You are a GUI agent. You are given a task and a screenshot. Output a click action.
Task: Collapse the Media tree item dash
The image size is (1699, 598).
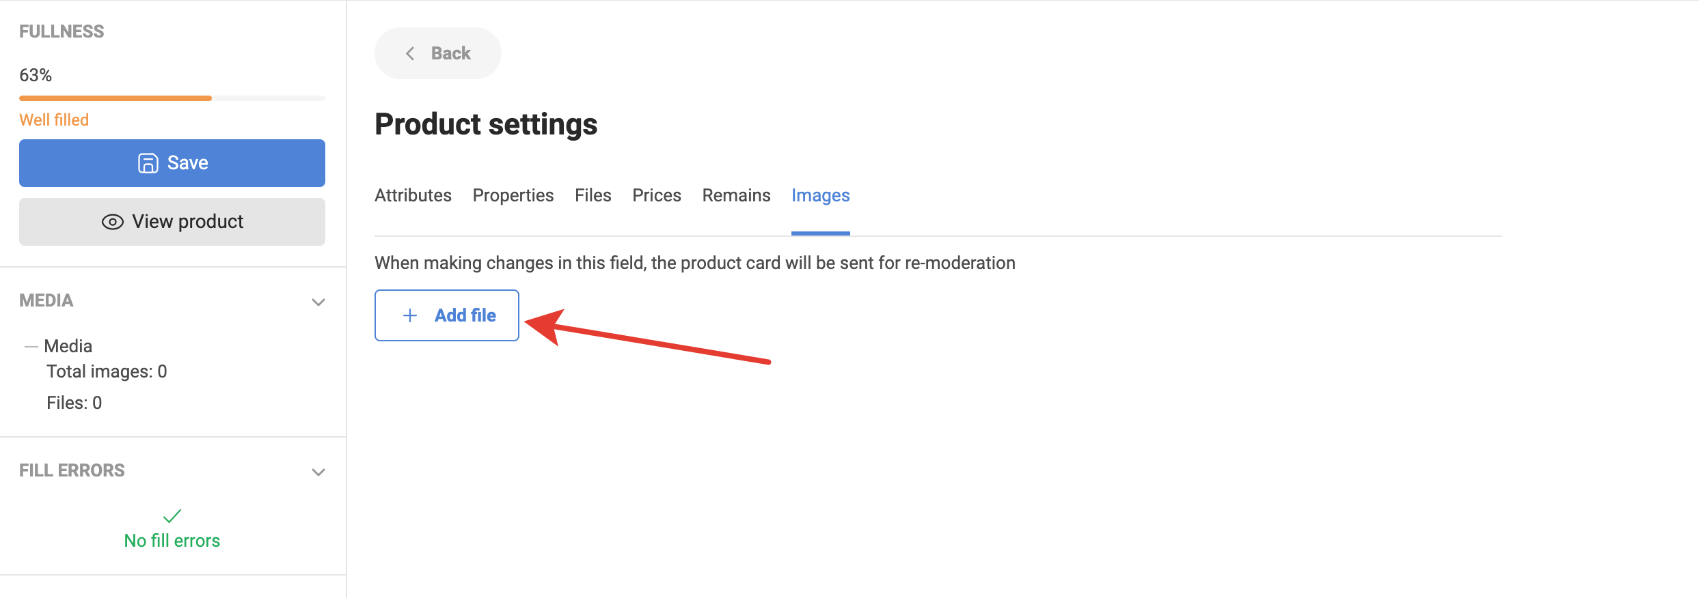click(x=31, y=347)
